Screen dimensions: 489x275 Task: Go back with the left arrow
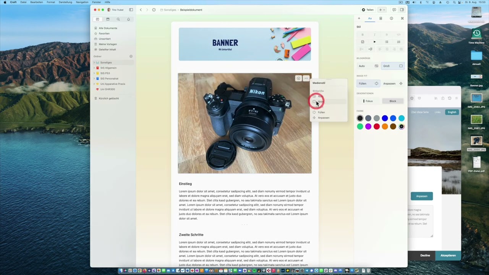(x=141, y=10)
